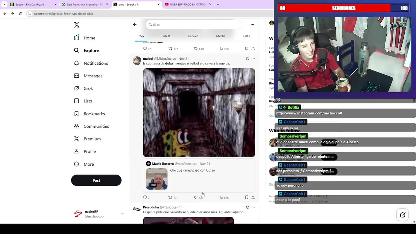
Task: Click the browser address bar URL
Action: (x=63, y=14)
